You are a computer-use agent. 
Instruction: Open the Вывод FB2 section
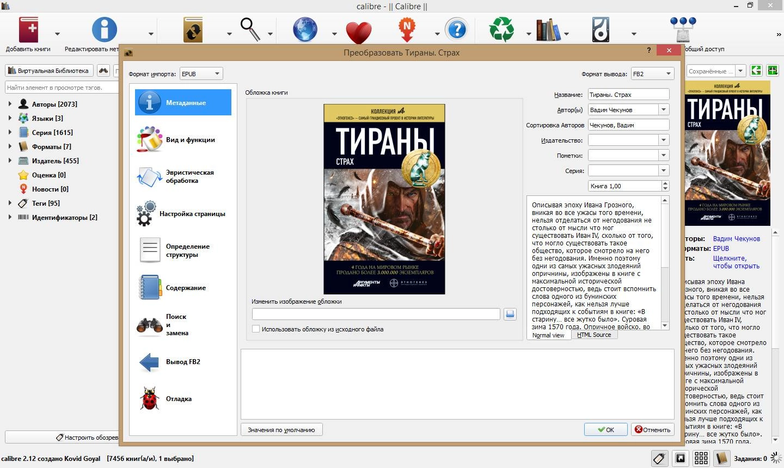[x=183, y=362]
